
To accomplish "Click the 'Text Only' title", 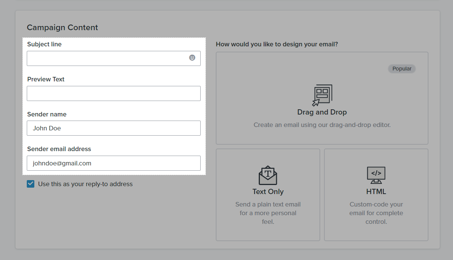I will click(x=268, y=191).
